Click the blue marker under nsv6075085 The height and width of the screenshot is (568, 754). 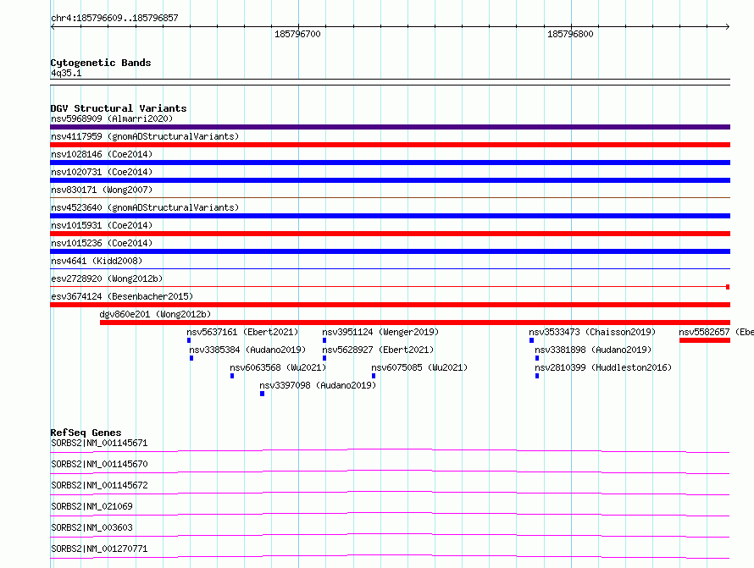(x=374, y=376)
